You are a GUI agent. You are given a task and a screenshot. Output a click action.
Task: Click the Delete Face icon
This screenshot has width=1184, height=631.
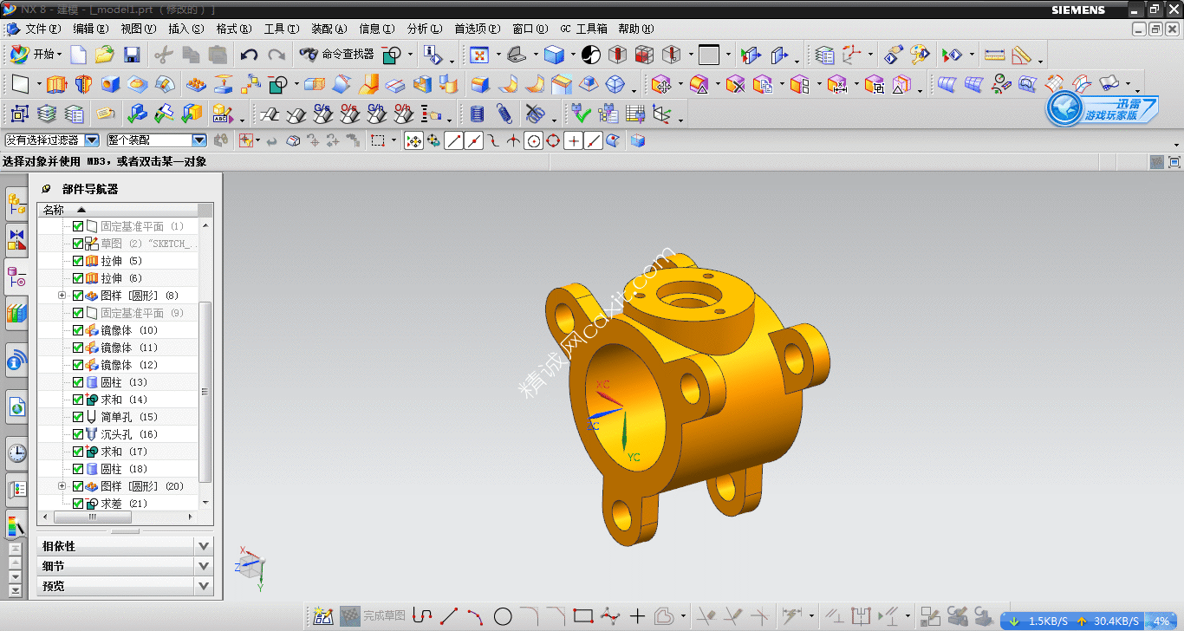(735, 85)
